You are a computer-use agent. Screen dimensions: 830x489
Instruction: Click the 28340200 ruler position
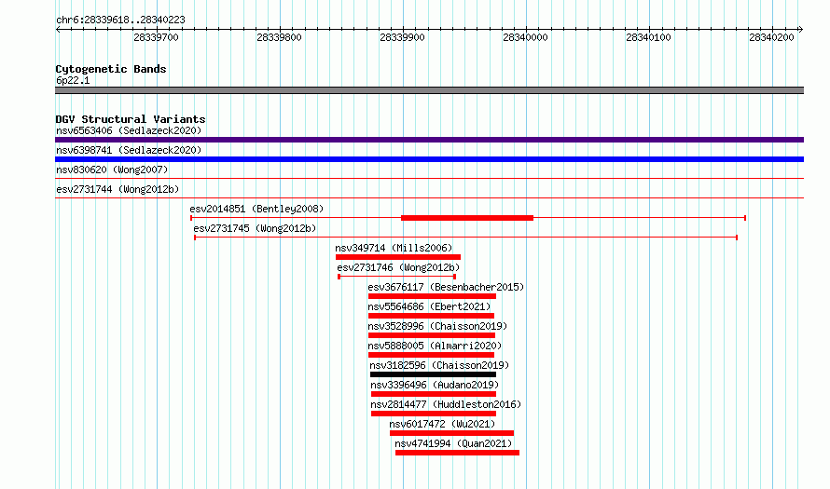[772, 37]
